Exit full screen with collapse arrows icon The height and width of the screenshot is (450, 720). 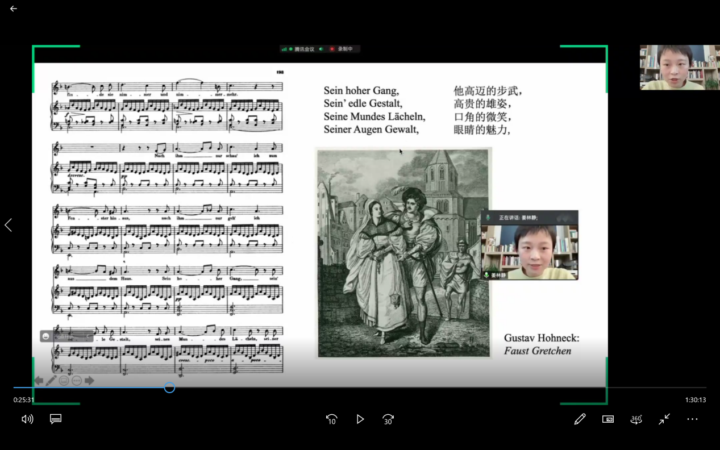click(x=664, y=419)
